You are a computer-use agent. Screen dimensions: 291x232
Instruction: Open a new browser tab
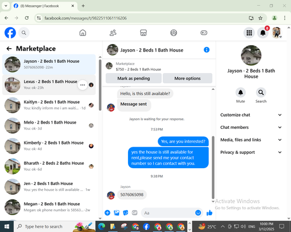(x=83, y=6)
